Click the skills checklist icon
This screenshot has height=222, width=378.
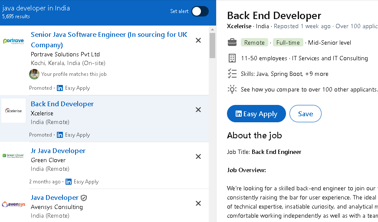point(232,74)
